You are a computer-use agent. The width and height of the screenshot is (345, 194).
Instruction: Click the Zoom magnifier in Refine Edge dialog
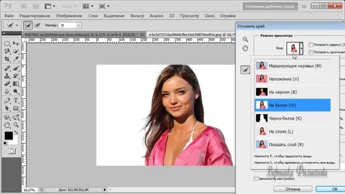(x=245, y=39)
